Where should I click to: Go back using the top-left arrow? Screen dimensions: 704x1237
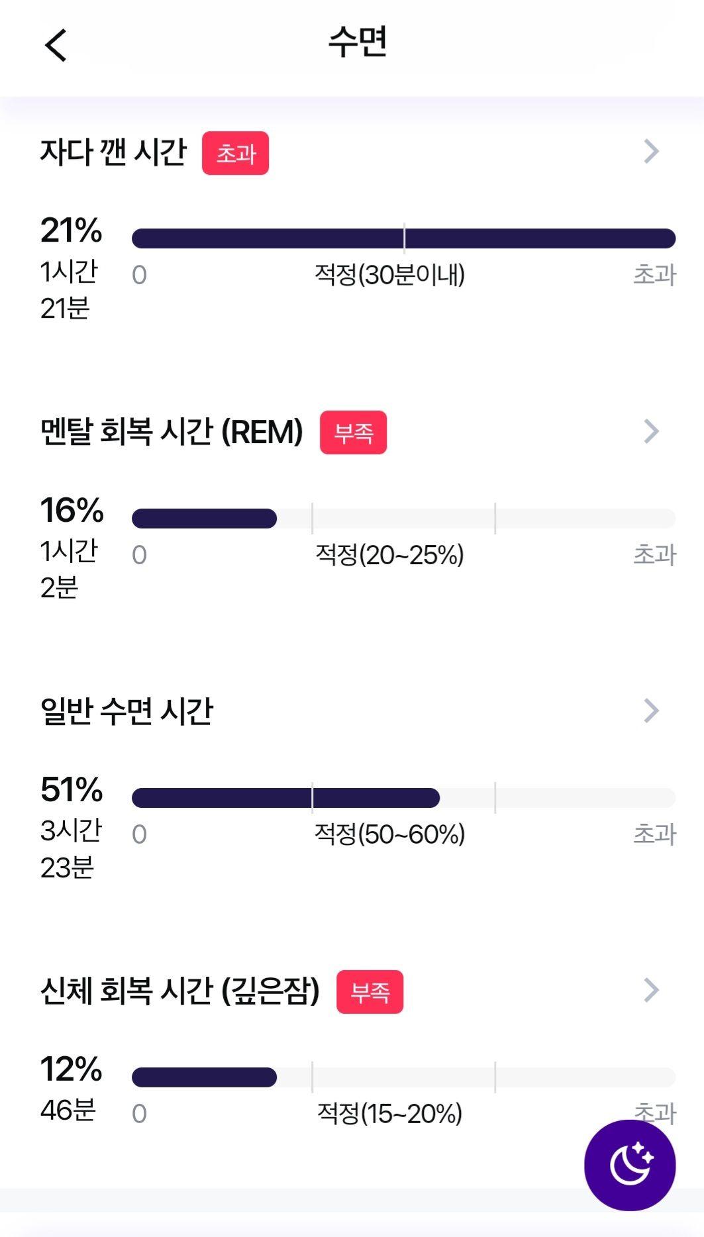pyautogui.click(x=56, y=45)
